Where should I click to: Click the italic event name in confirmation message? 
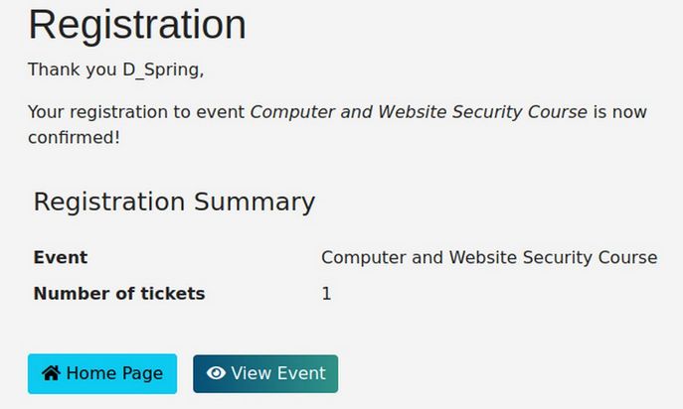[419, 111]
